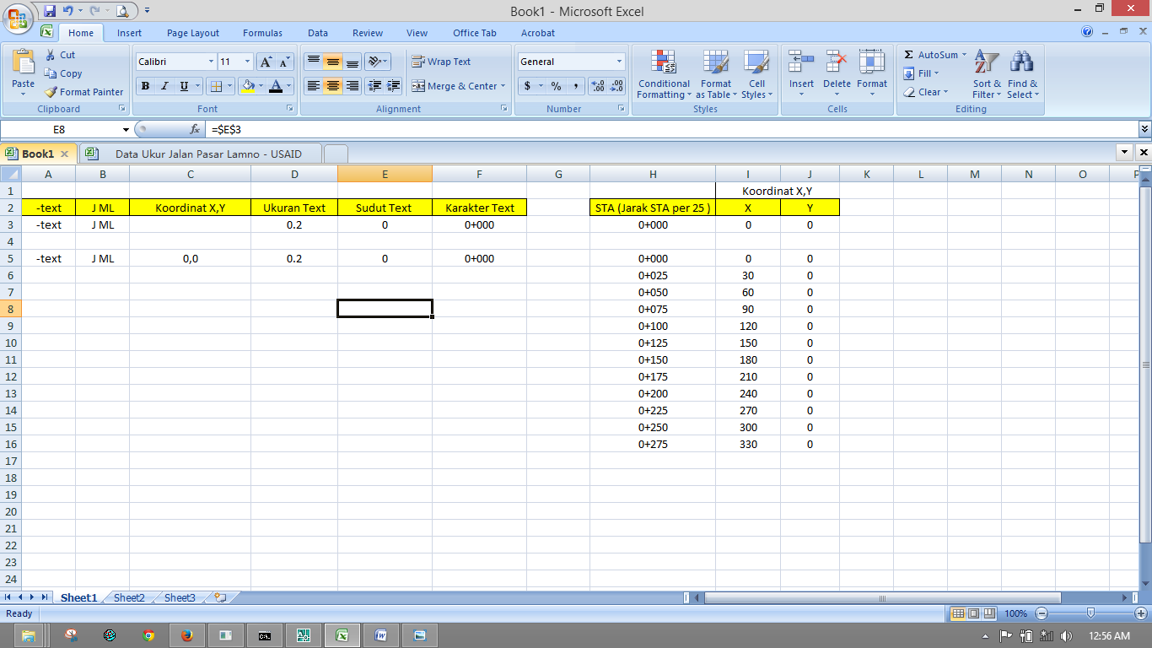Open the Data ribbon tab
This screenshot has height=648, width=1152.
(318, 33)
